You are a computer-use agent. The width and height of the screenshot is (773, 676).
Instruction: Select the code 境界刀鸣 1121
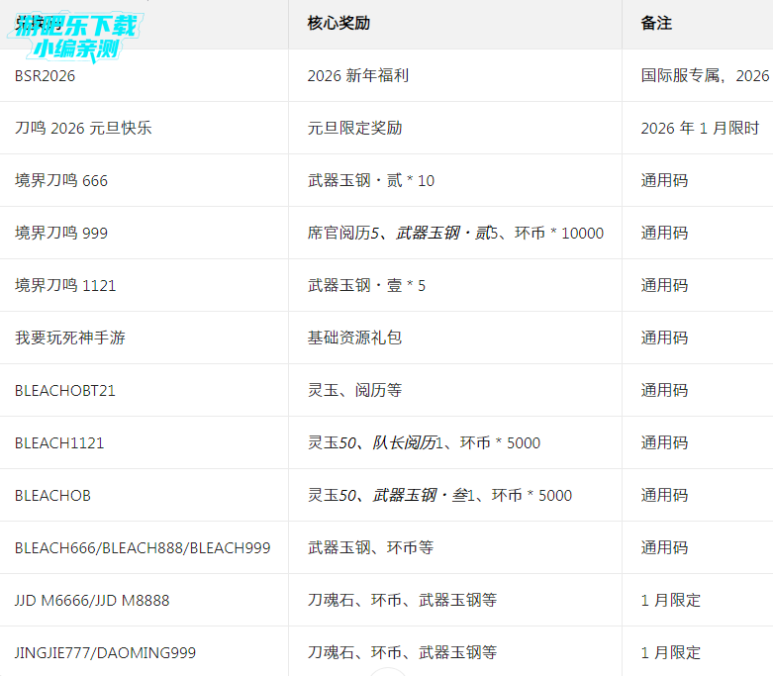click(65, 285)
